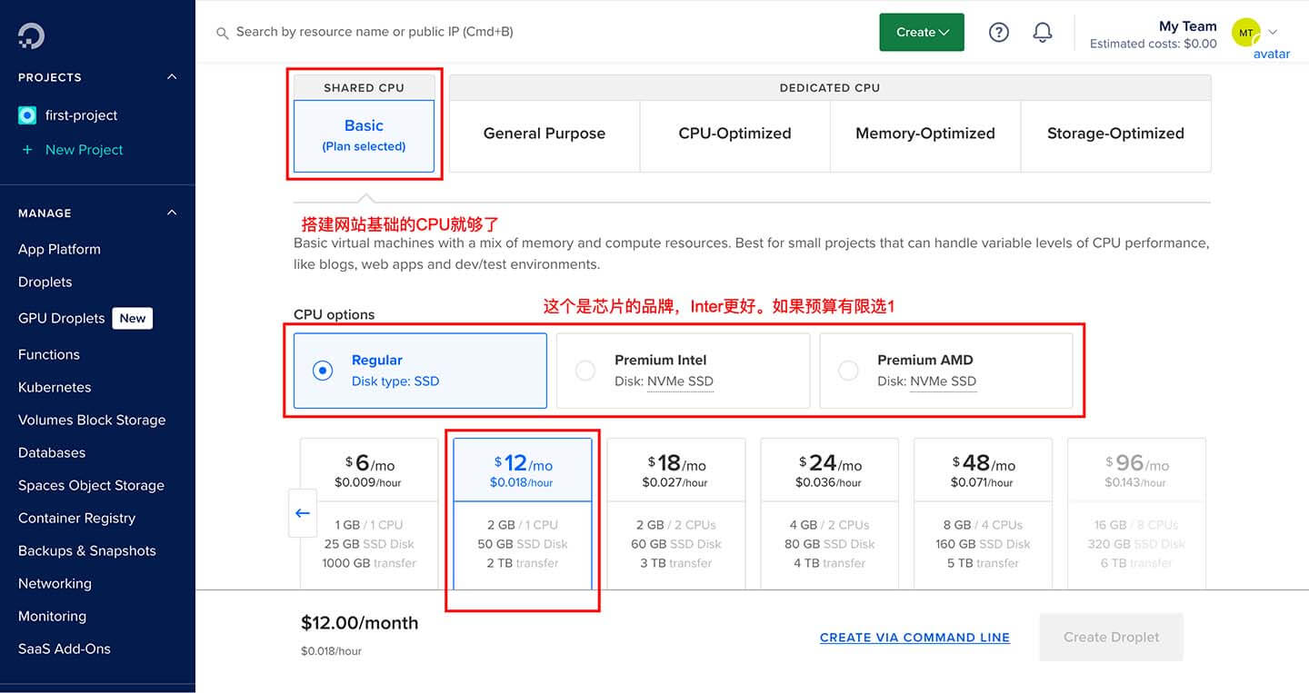1309x693 pixels.
Task: Open the first-project link
Action: pyautogui.click(x=82, y=115)
